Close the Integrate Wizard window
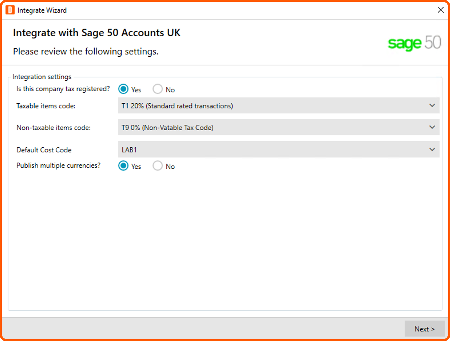The image size is (450, 341). [x=441, y=10]
